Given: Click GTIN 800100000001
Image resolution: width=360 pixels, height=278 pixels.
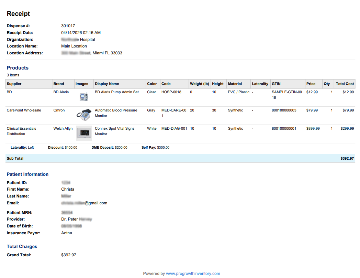Looking at the screenshot, I should click(x=284, y=128).
